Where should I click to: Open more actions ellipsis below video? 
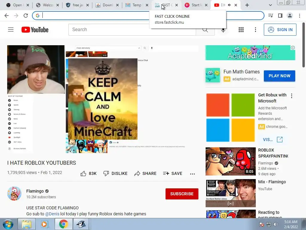pyautogui.click(x=192, y=174)
